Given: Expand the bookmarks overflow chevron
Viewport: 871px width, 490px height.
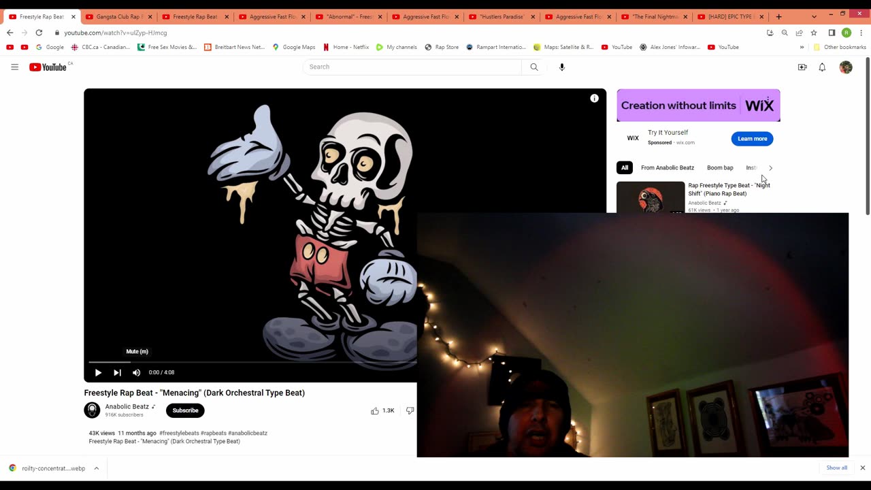Looking at the screenshot, I should coord(802,47).
